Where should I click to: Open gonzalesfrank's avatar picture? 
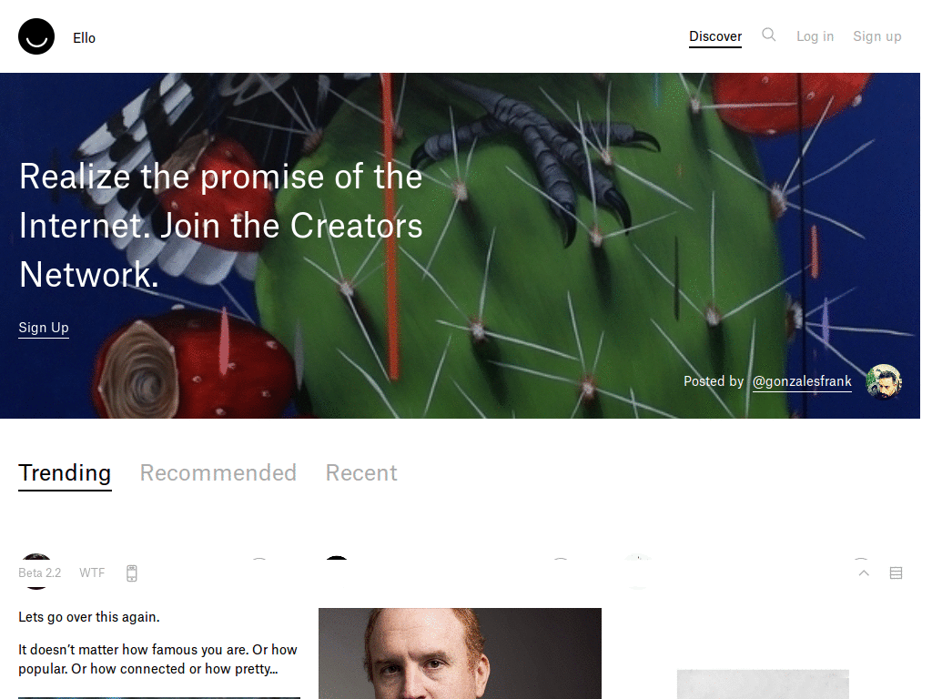[884, 381]
